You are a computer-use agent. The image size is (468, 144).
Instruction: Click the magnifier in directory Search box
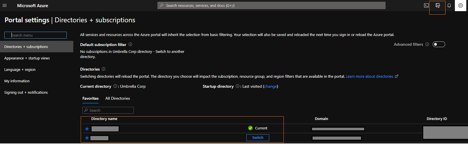[x=86, y=110]
